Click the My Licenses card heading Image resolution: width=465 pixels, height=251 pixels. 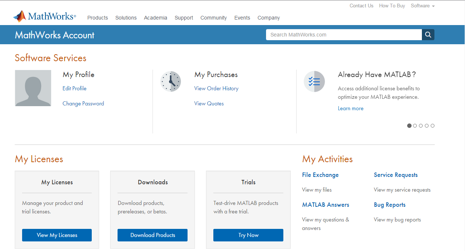pos(57,182)
